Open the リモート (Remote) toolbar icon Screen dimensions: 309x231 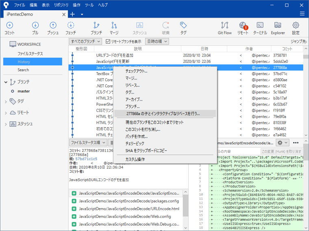coord(243,28)
